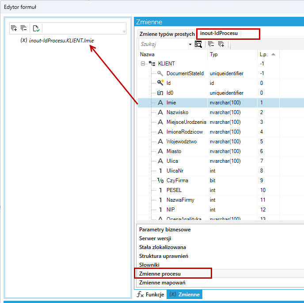Image resolution: width=304 pixels, height=303 pixels.
Task: Select the PESEL field row
Action: click(221, 190)
